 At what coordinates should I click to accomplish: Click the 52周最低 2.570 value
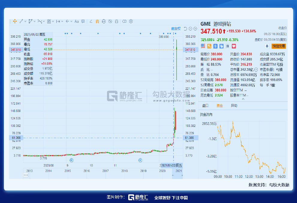(x=219, y=85)
